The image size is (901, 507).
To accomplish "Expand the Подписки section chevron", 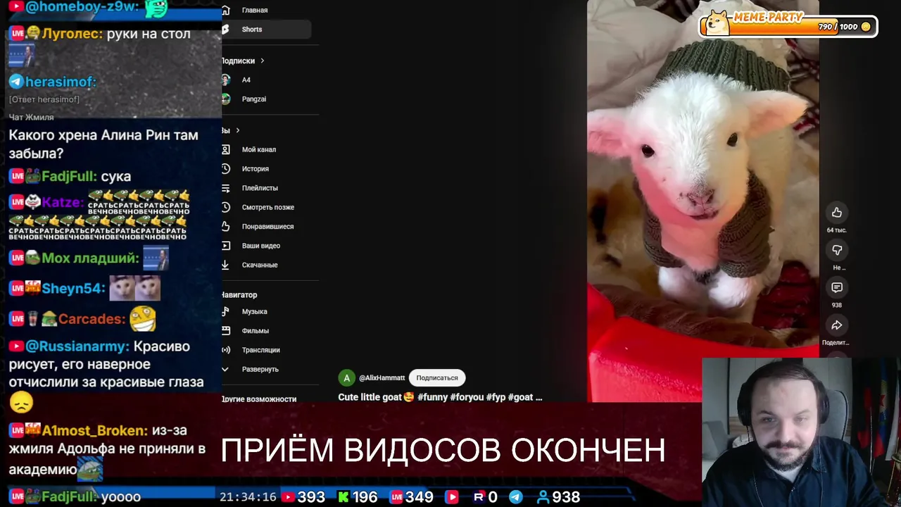I will pyautogui.click(x=262, y=61).
